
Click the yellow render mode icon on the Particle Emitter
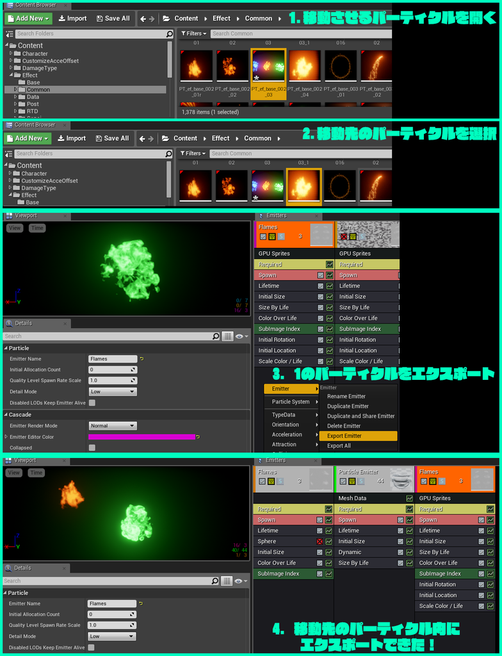point(352,481)
